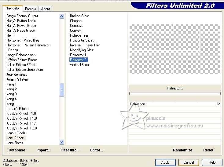Viewport: 224px width, 167px height.
Task: Select the kang 4 category
Action: (12, 99)
